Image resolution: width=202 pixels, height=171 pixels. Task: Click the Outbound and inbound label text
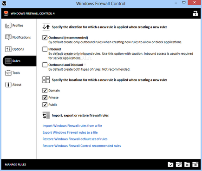[x=65, y=65]
